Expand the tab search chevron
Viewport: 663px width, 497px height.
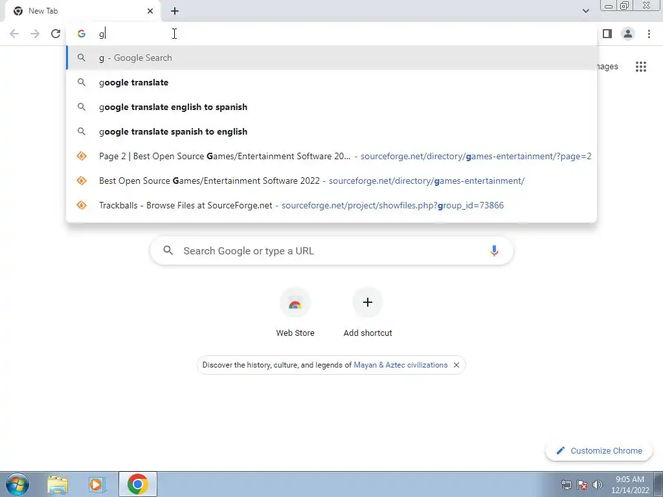tap(585, 11)
